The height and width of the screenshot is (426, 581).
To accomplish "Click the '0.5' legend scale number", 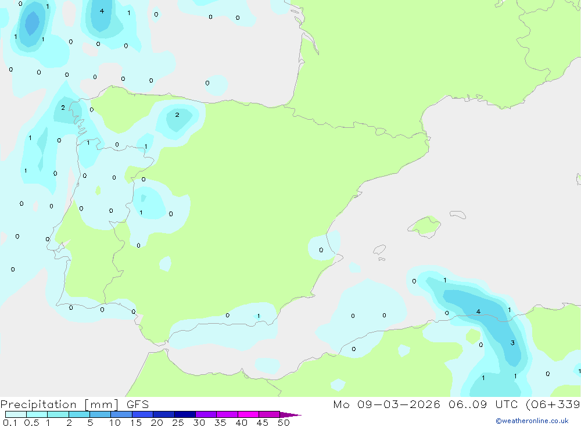I will click(31, 423).
